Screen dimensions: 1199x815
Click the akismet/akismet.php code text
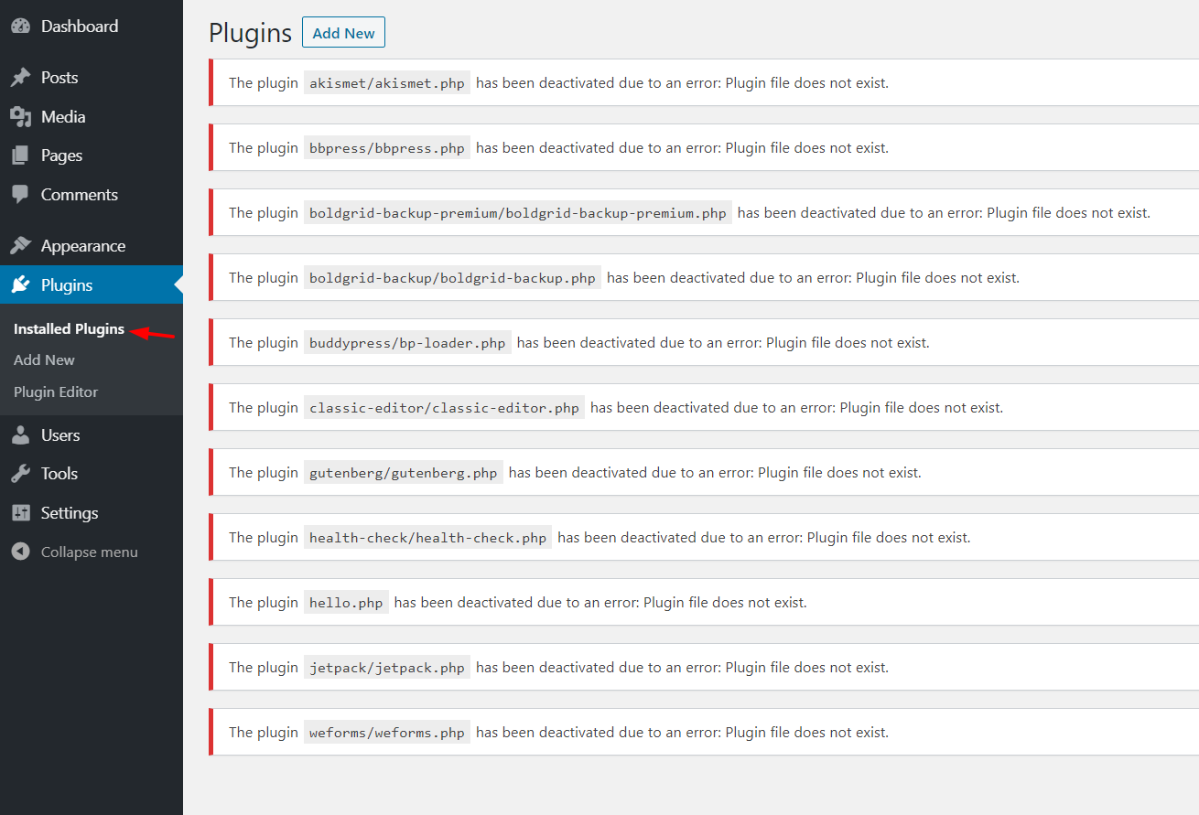pyautogui.click(x=387, y=83)
